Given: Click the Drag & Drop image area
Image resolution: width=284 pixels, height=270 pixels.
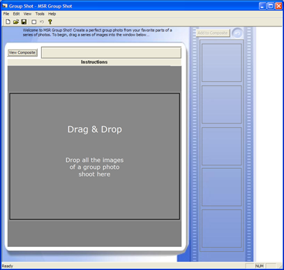Looking at the screenshot, I should [95, 156].
